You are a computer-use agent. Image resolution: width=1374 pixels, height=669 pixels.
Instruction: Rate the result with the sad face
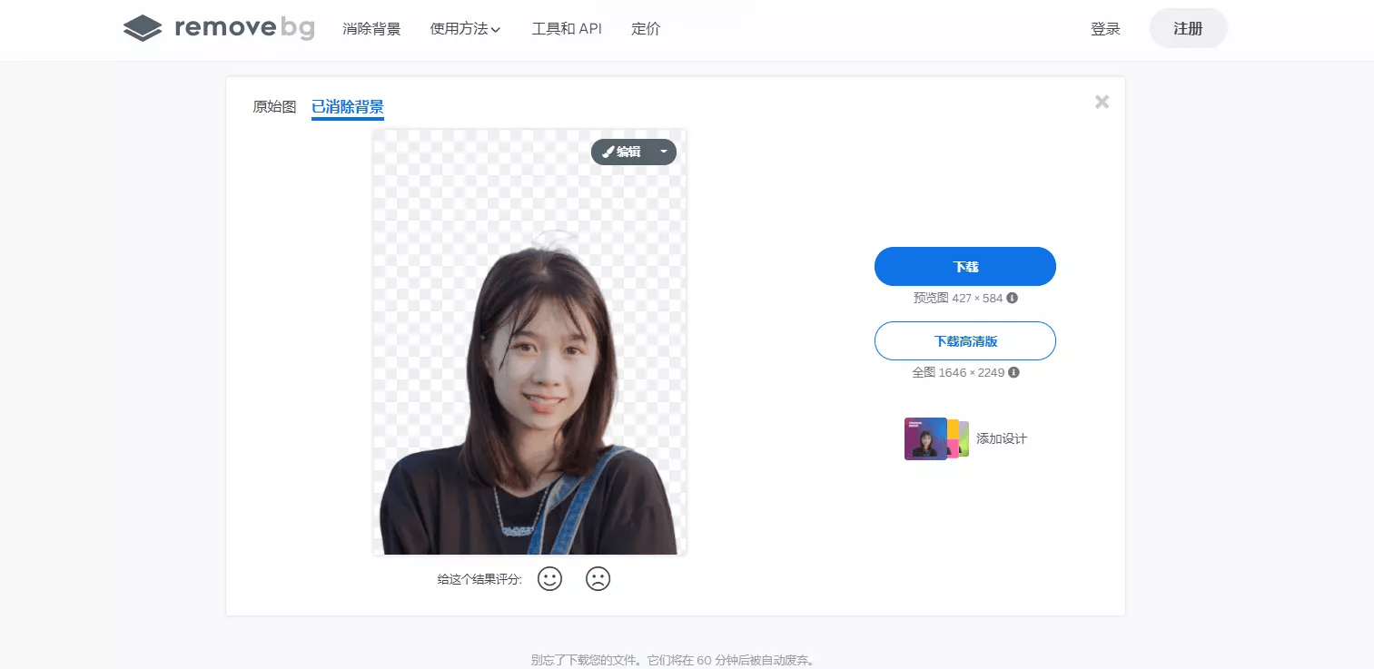pyautogui.click(x=598, y=579)
